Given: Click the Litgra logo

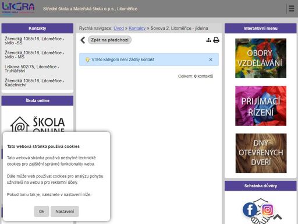Looking at the screenshot, I should click(19, 8).
